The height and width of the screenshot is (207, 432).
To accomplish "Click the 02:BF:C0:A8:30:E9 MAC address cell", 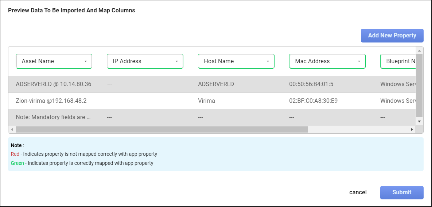I will pyautogui.click(x=313, y=101).
